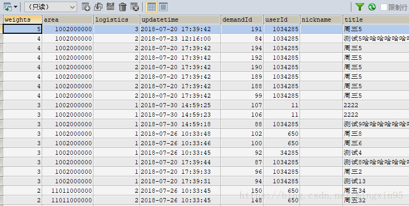
Task: Select title cell 周三2
Action: [x=376, y=172]
